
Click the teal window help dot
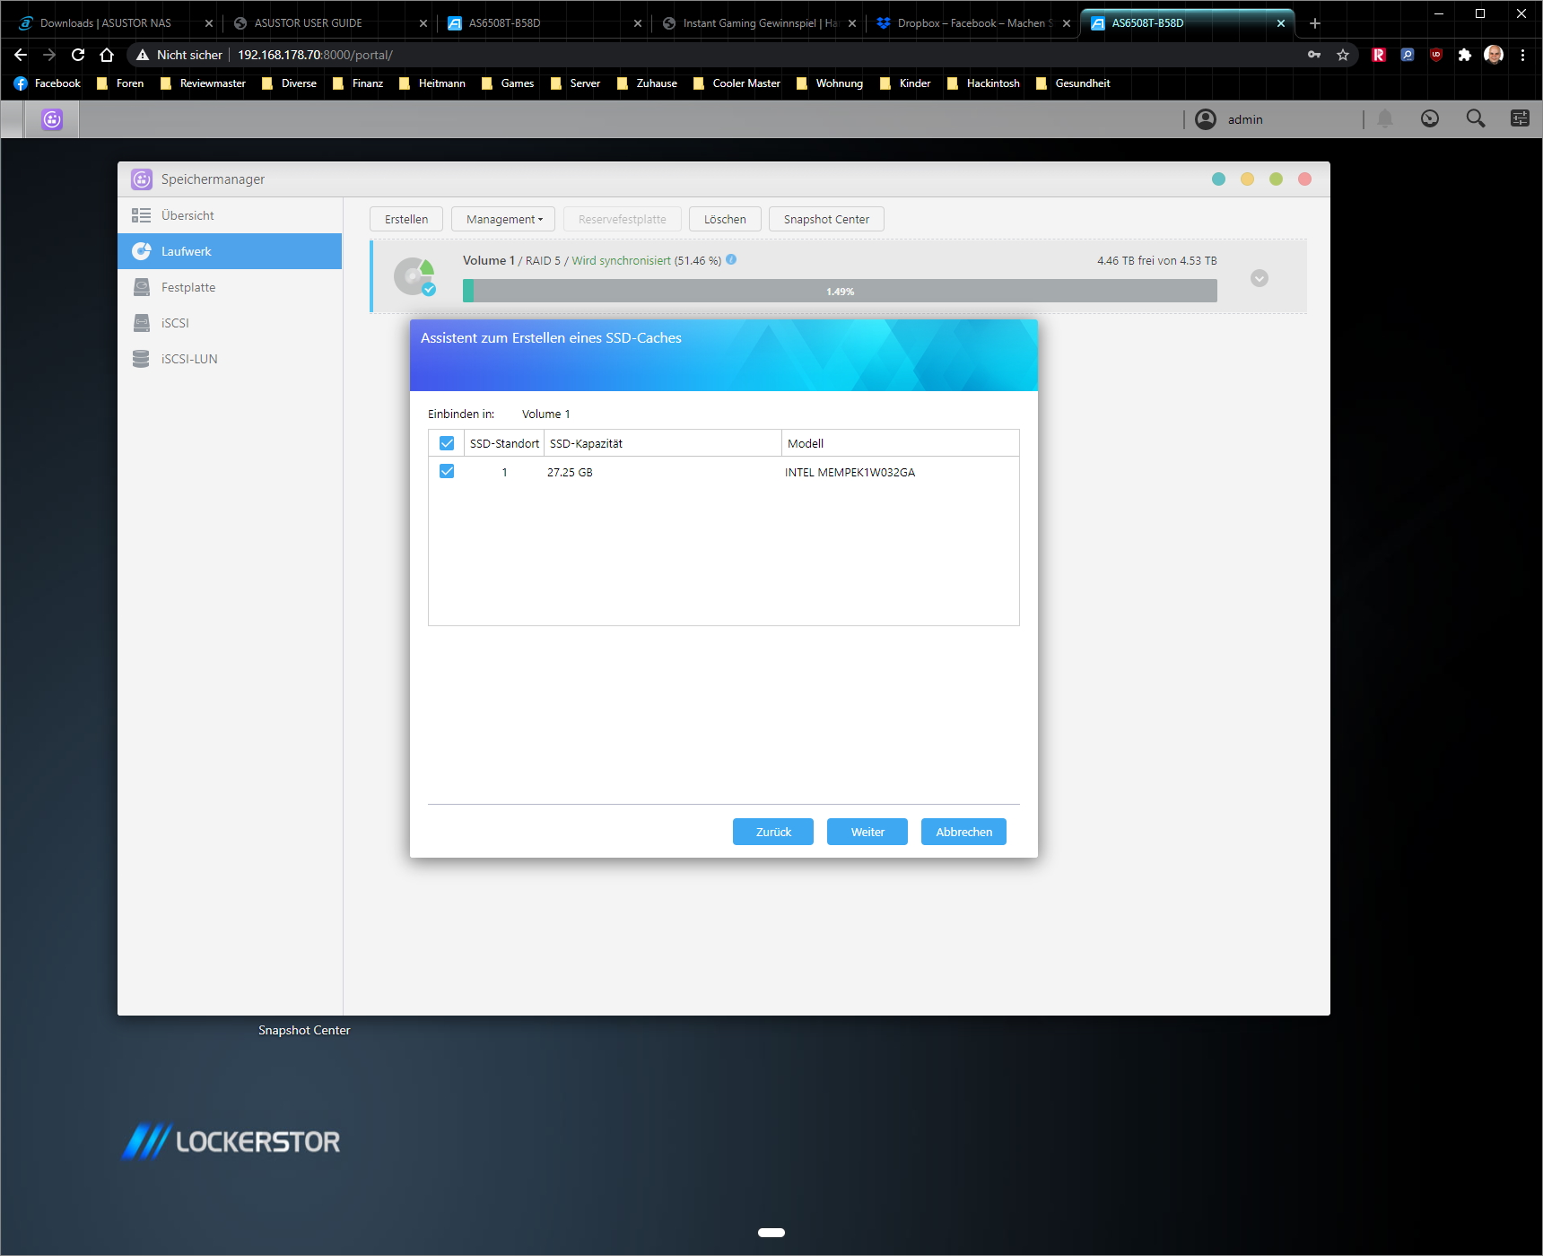(1218, 179)
